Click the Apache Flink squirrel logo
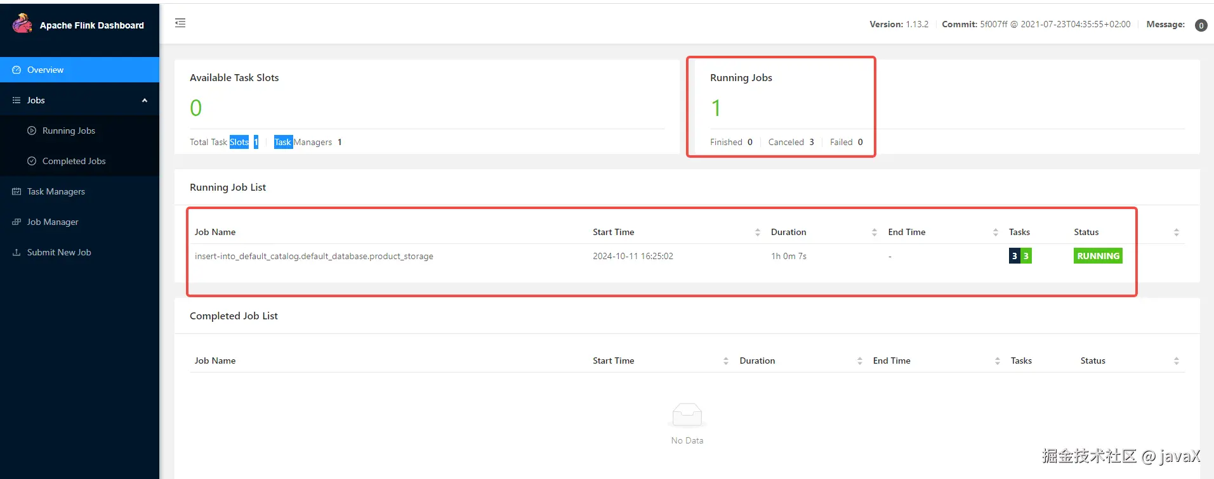 pos(22,23)
